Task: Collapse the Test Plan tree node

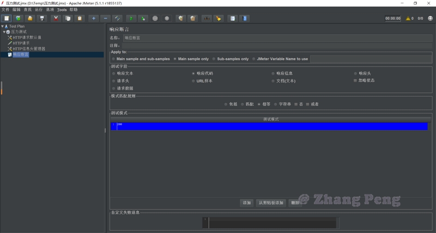Action: 3,26
